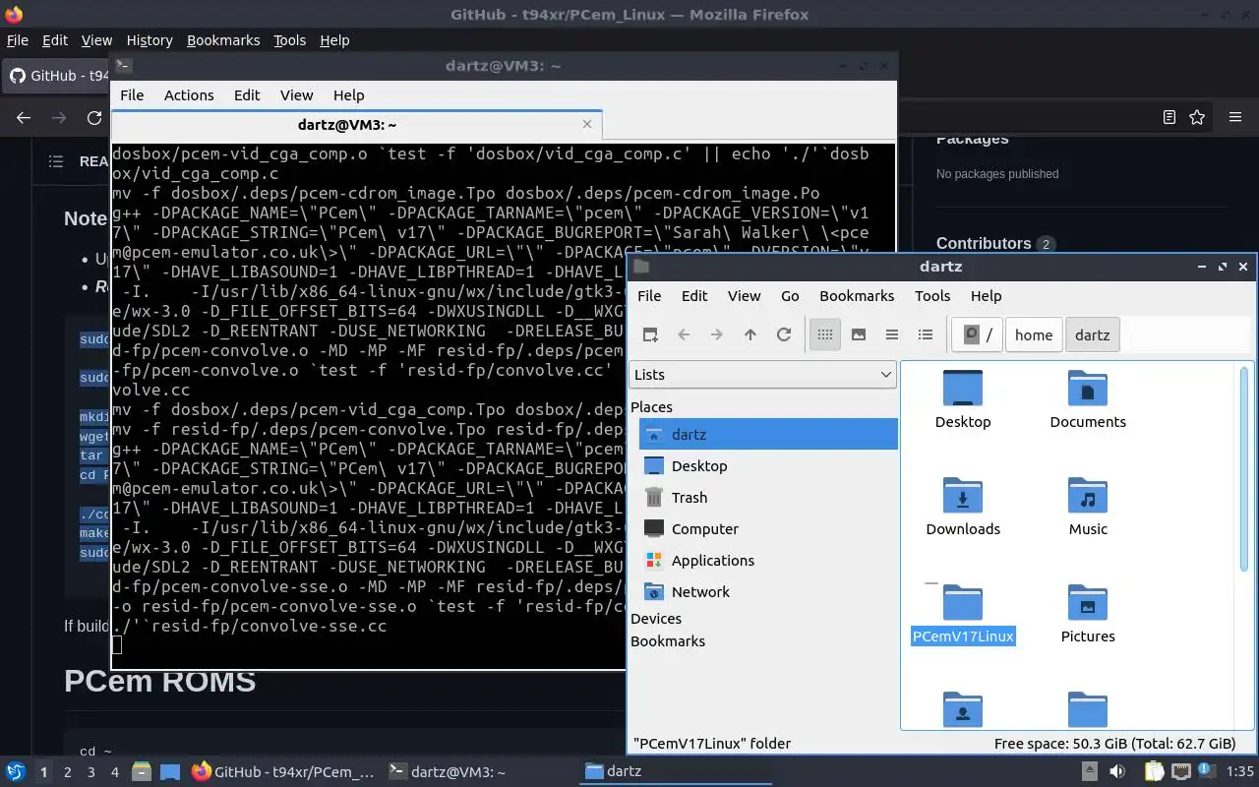Screen dimensions: 1259x787
Task: Open file manager File menu
Action: [x=649, y=295]
